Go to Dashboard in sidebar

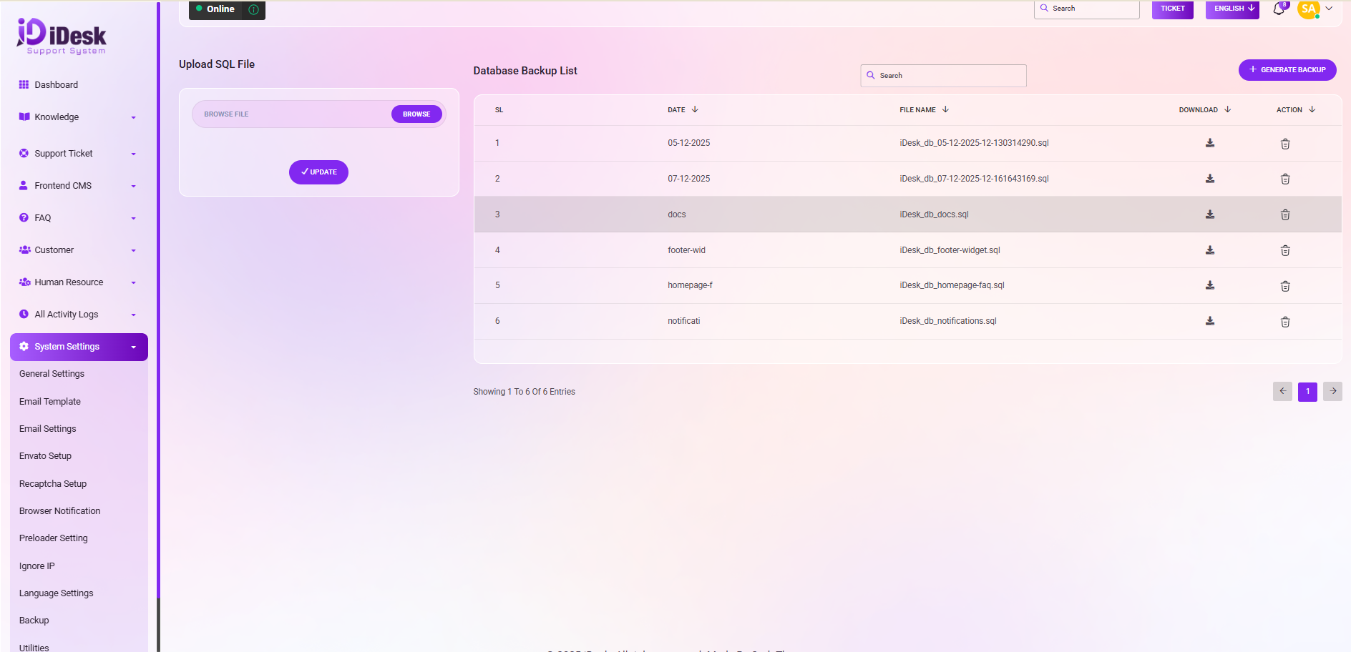56,85
